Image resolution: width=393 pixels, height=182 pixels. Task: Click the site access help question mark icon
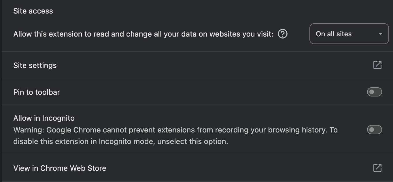pyautogui.click(x=283, y=34)
